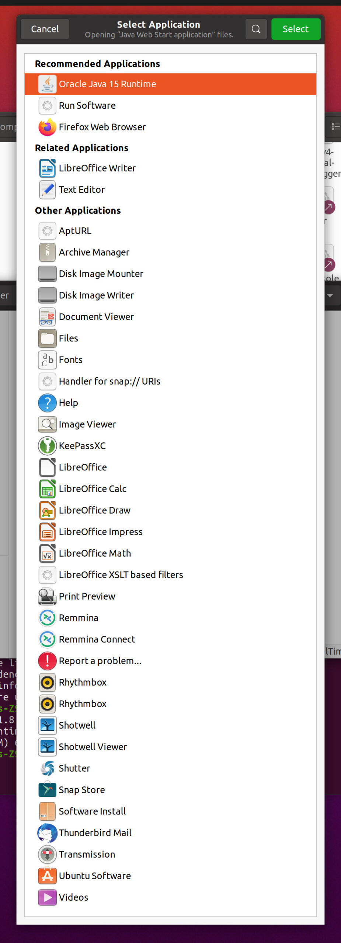Viewport: 341px width, 943px height.
Task: Click the Ubuntu Software icon
Action: (47, 876)
